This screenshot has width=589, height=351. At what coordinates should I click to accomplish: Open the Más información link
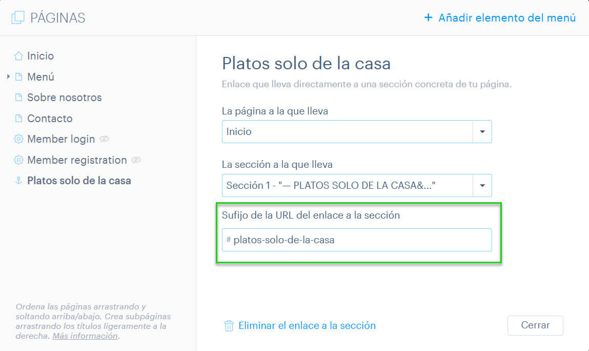[x=85, y=336]
